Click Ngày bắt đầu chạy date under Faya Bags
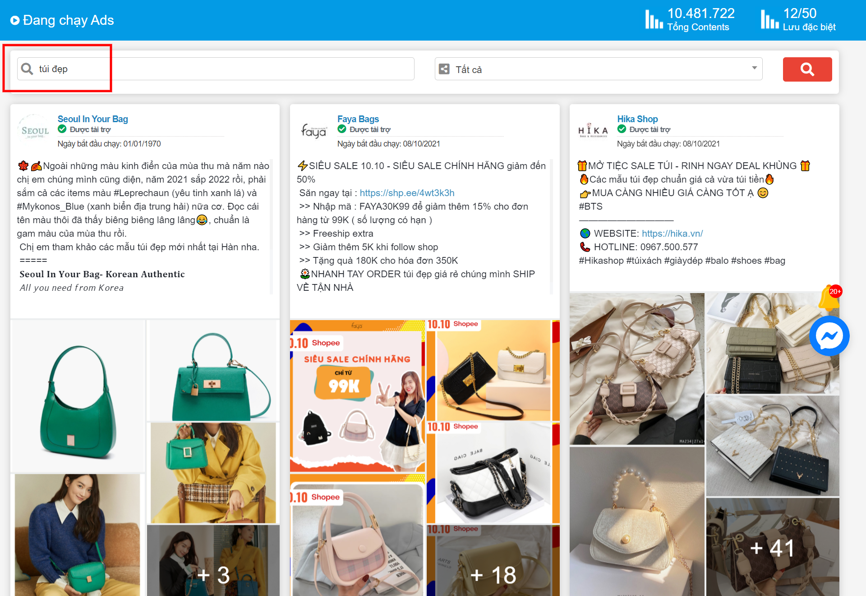Image resolution: width=866 pixels, height=596 pixels. (389, 144)
